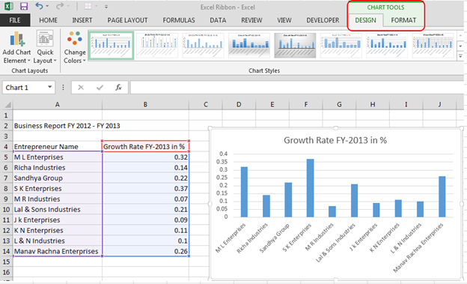Open the DATA tab

[x=218, y=20]
